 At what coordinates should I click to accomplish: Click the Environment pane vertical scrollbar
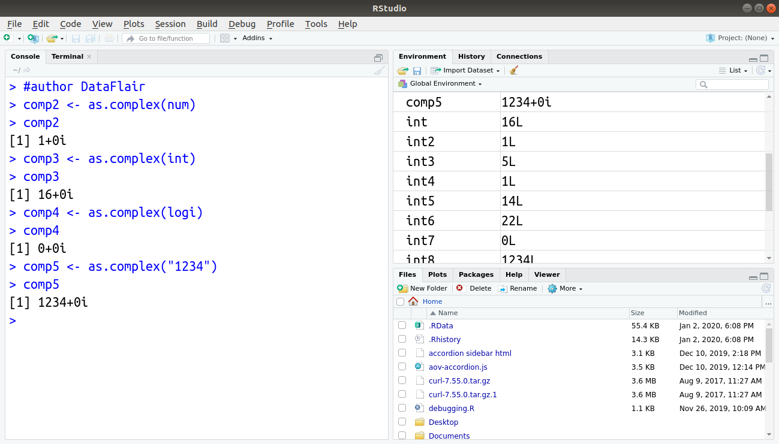click(769, 182)
